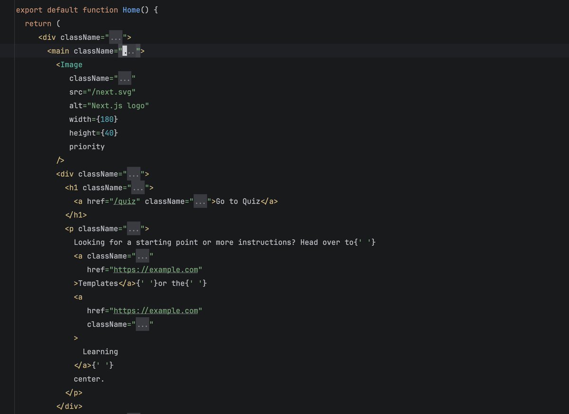Expand folded className attribute under the Image tag
569x414 pixels.
pos(125,78)
